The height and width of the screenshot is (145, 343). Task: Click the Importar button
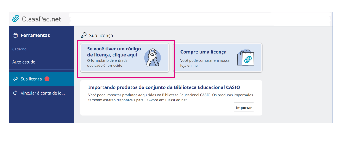point(244,108)
